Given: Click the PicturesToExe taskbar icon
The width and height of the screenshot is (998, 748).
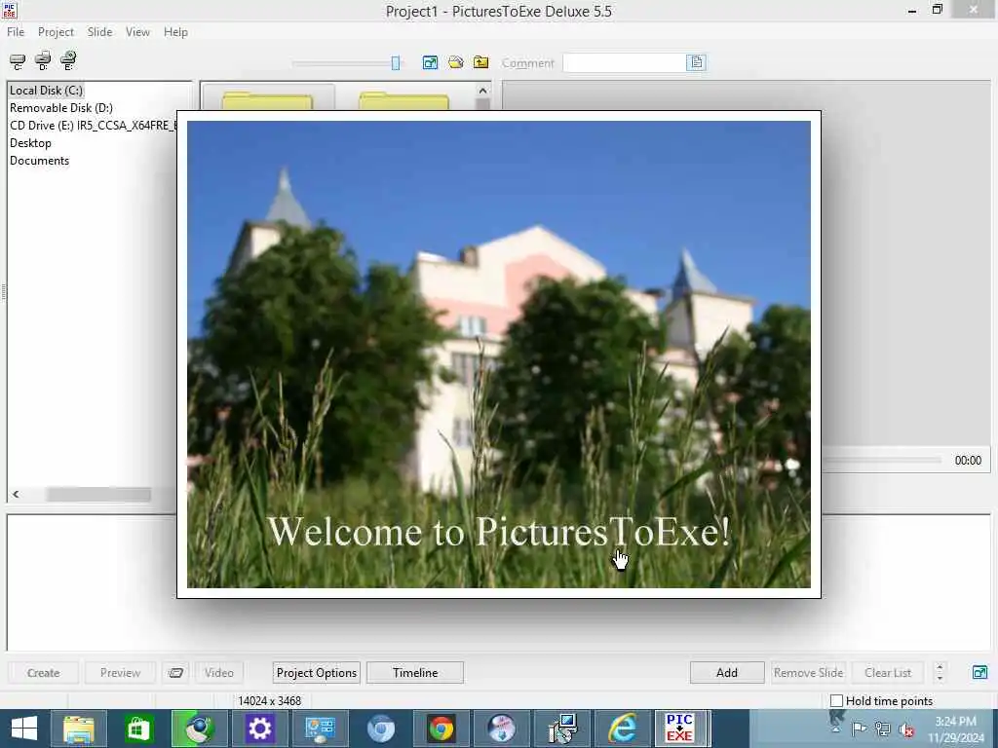Looking at the screenshot, I should pyautogui.click(x=679, y=729).
